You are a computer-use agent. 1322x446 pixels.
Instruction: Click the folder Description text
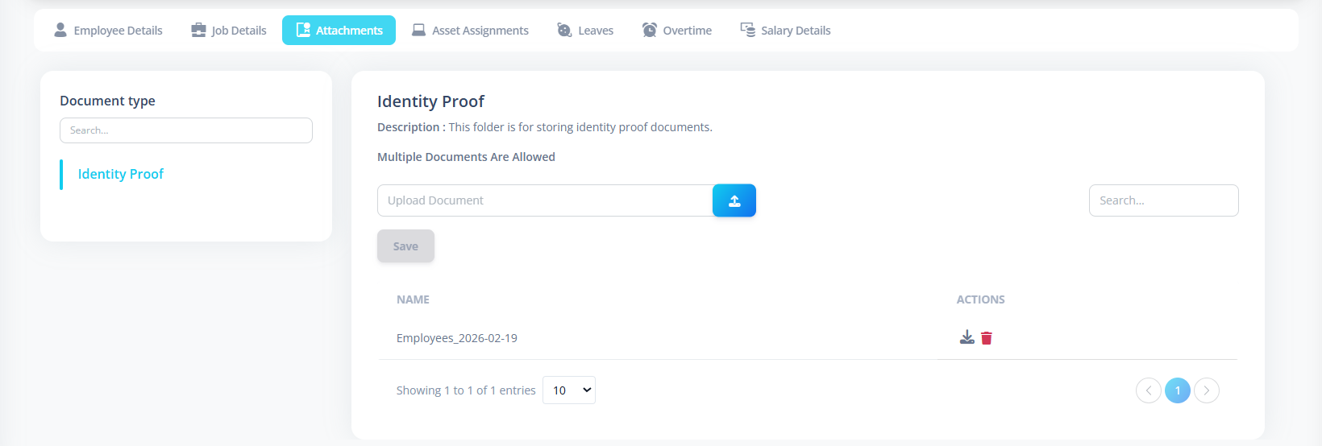point(545,127)
